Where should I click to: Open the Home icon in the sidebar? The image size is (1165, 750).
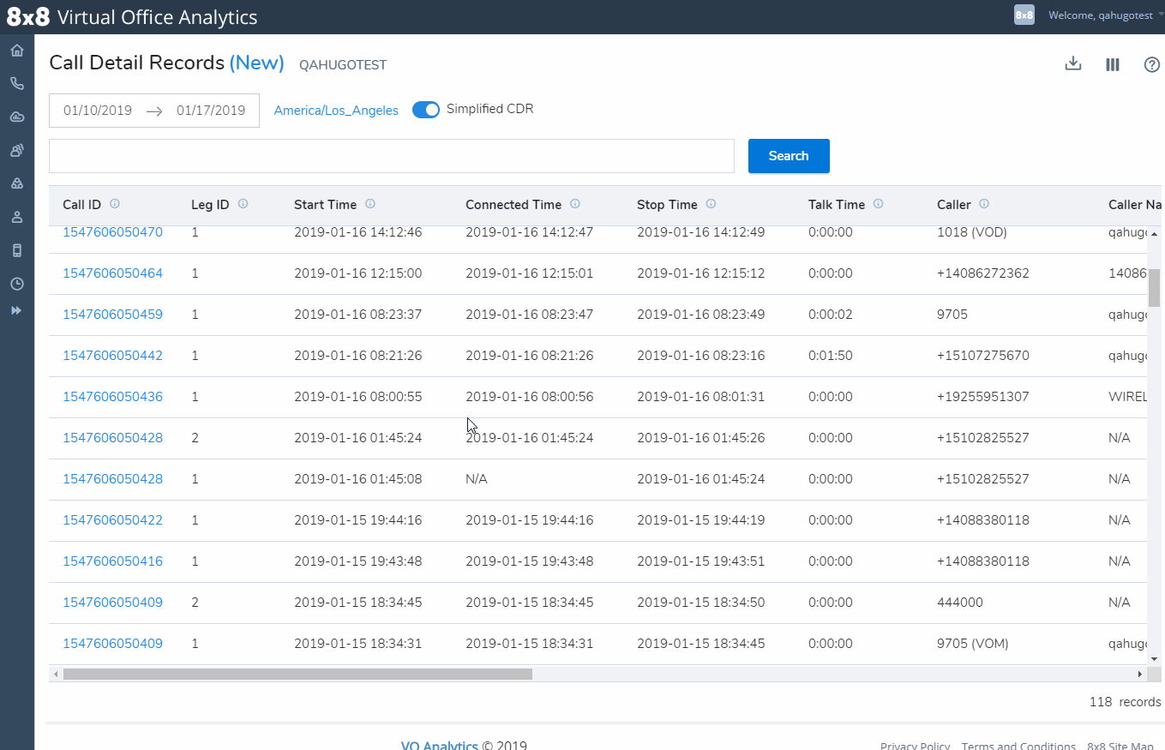[x=16, y=51]
